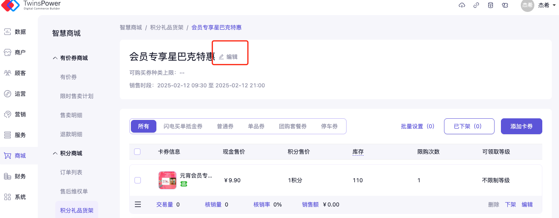Switch to the 闪电买单抵金券 tab

[183, 126]
